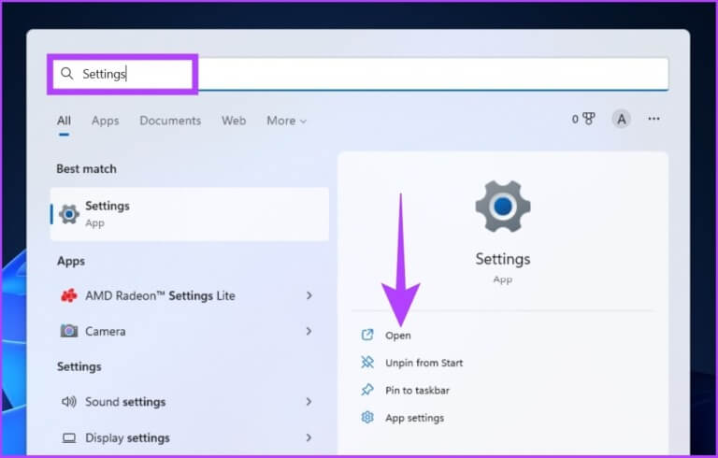This screenshot has width=718, height=458.
Task: Click the Settings gear icon in Best match
Action: coord(69,214)
